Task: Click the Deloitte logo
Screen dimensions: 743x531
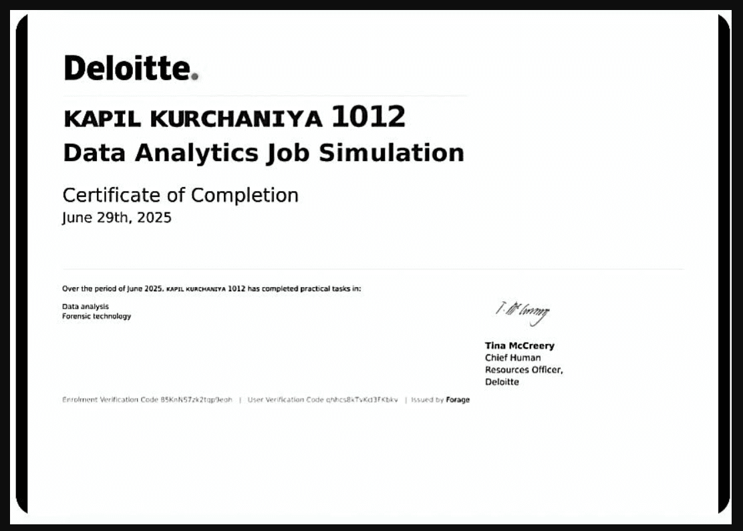Action: pyautogui.click(x=131, y=68)
